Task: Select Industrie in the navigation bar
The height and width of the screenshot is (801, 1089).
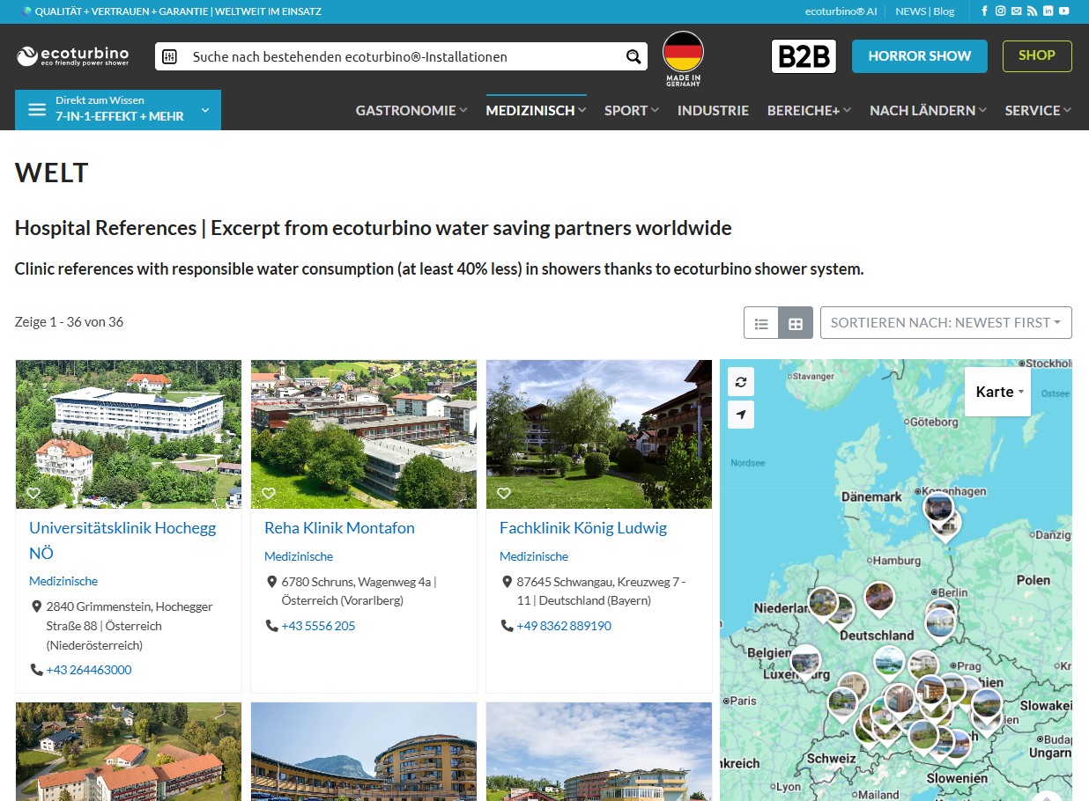Action: point(713,110)
